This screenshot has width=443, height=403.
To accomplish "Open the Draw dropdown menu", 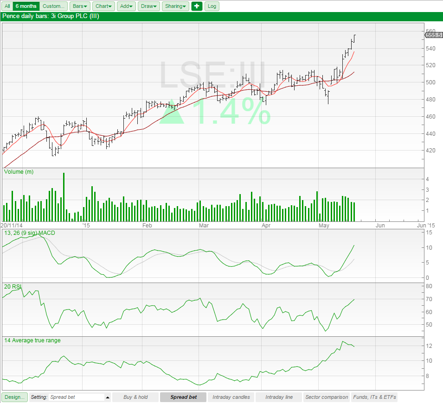I will [x=149, y=6].
